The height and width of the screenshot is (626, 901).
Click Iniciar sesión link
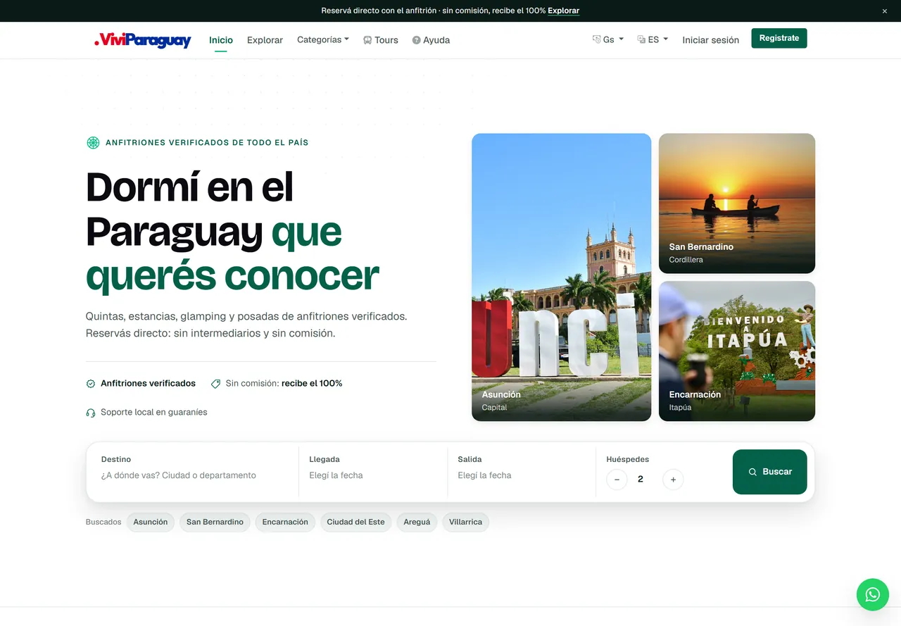coord(711,40)
